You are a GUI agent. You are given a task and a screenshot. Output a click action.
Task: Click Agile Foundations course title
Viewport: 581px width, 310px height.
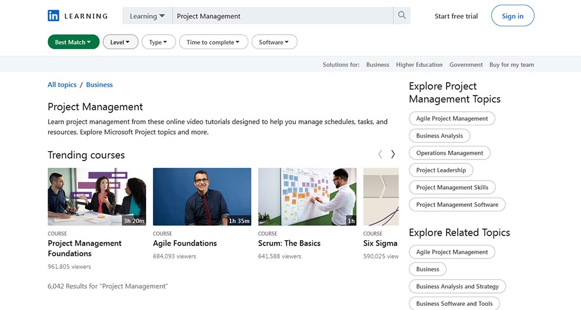pos(185,243)
